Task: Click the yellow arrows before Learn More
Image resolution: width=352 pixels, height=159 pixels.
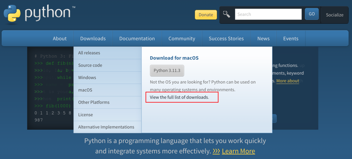Action: (216, 151)
